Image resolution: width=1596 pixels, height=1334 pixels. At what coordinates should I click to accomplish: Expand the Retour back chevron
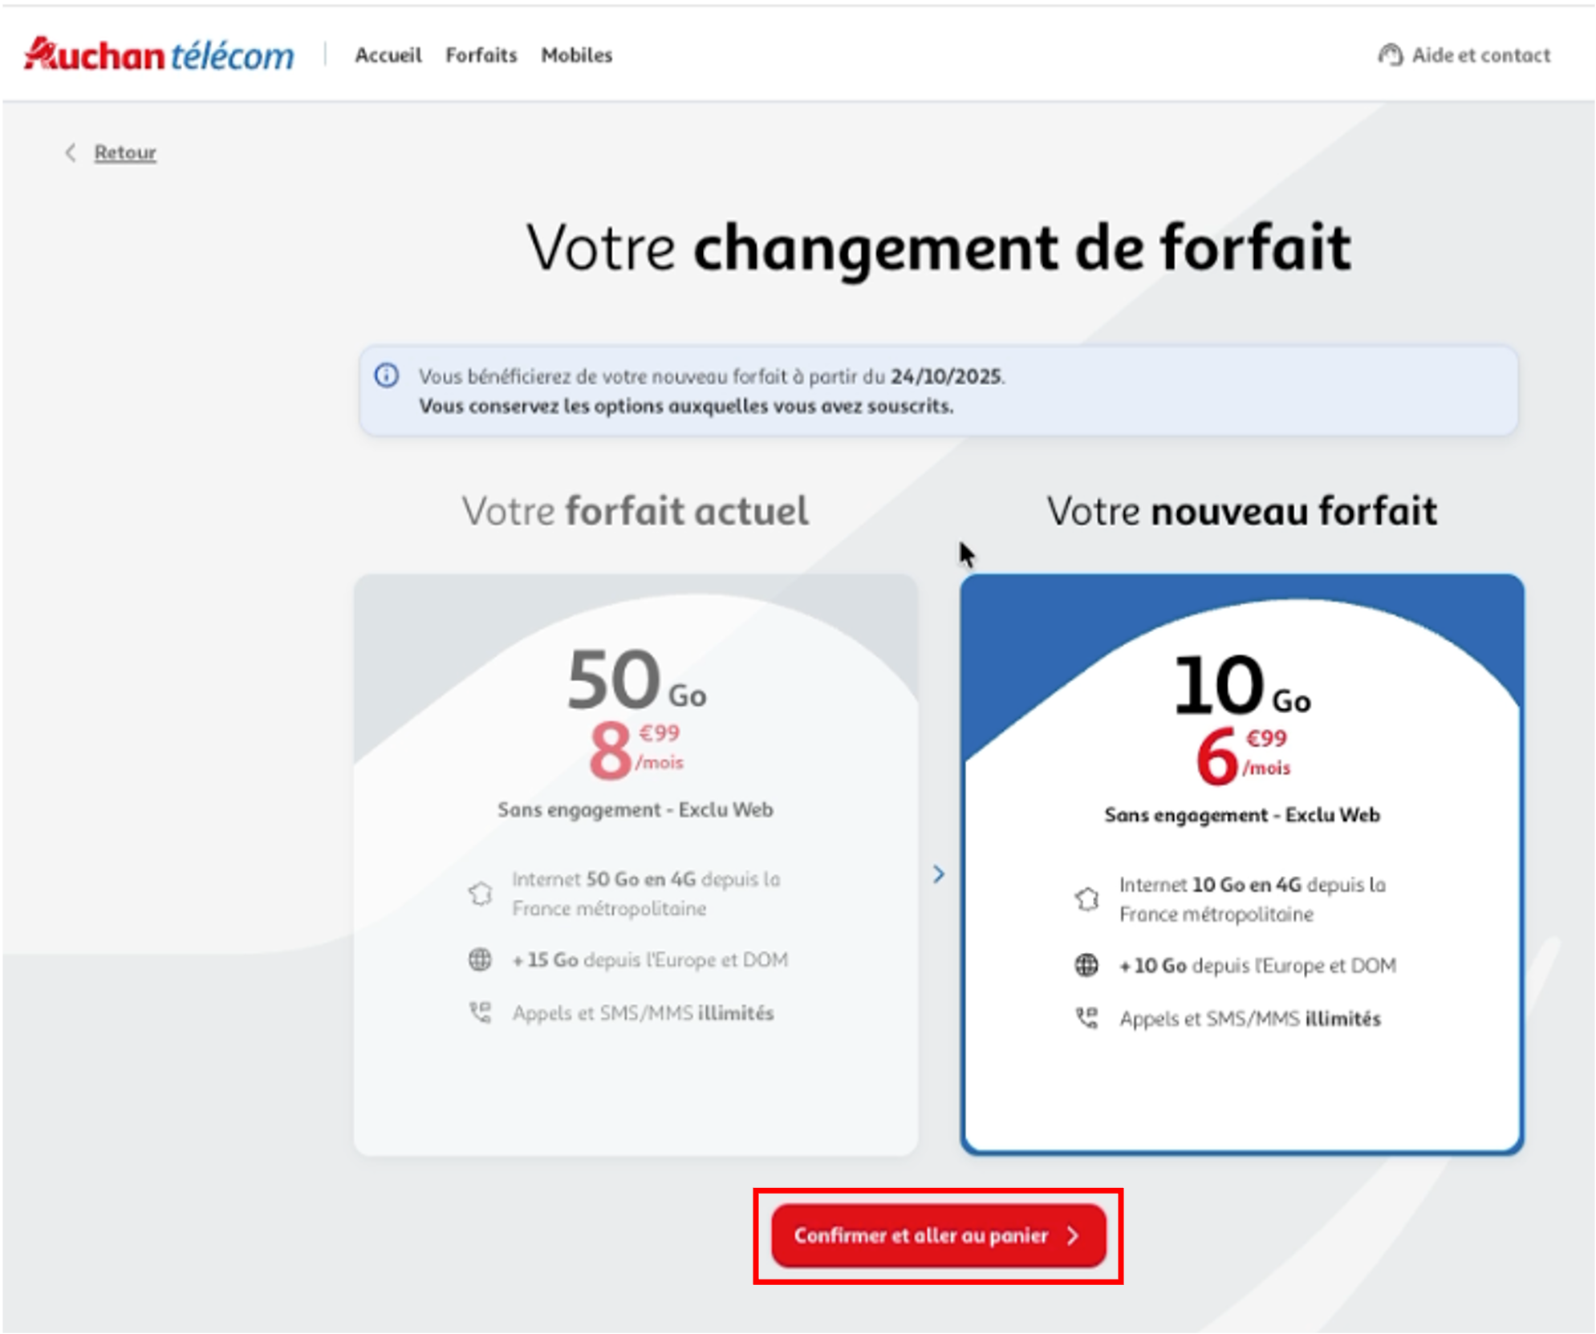71,151
